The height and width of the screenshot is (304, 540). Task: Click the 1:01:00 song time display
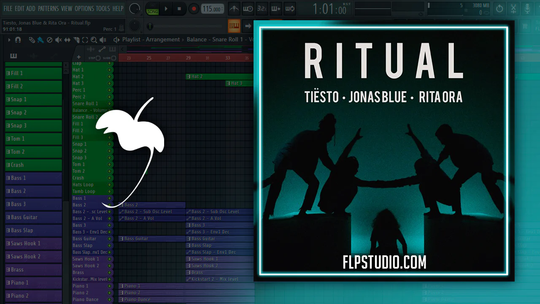(329, 9)
